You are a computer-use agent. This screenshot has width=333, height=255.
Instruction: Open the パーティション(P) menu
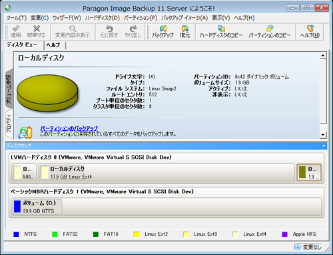pyautogui.click(x=141, y=18)
